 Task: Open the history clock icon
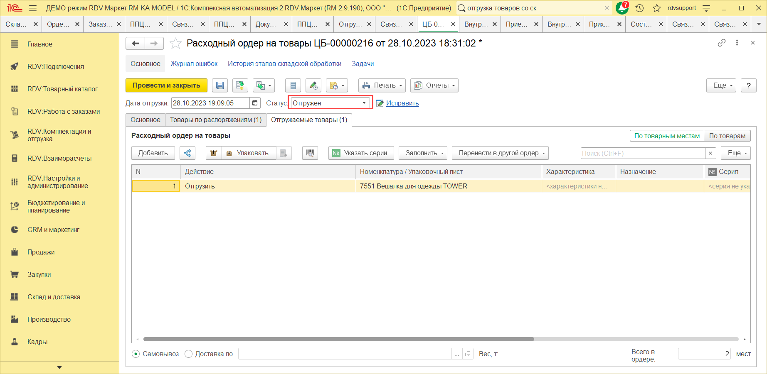coord(640,8)
